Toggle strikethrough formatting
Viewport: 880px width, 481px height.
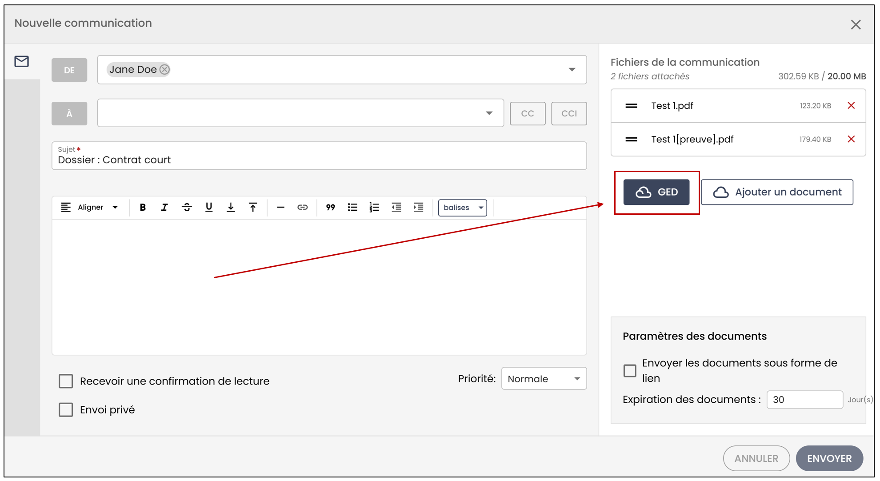click(x=187, y=207)
